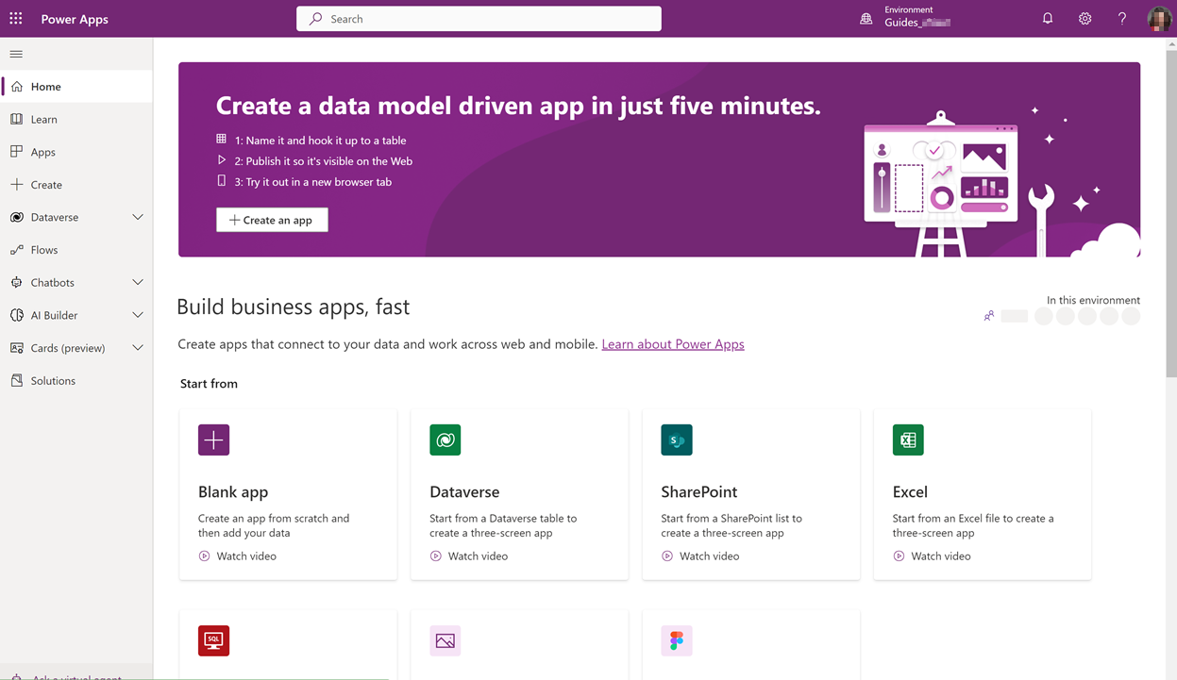This screenshot has width=1177, height=680.
Task: Watch video for Dataverse card
Action: 478,556
